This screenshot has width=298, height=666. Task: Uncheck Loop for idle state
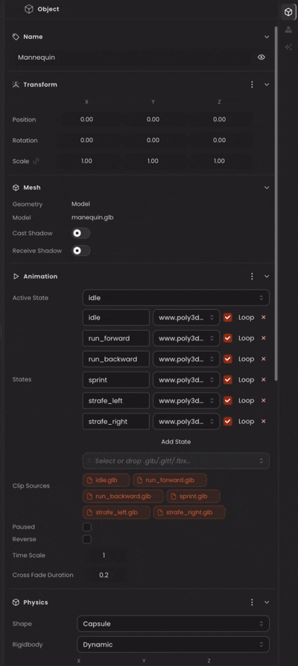228,317
